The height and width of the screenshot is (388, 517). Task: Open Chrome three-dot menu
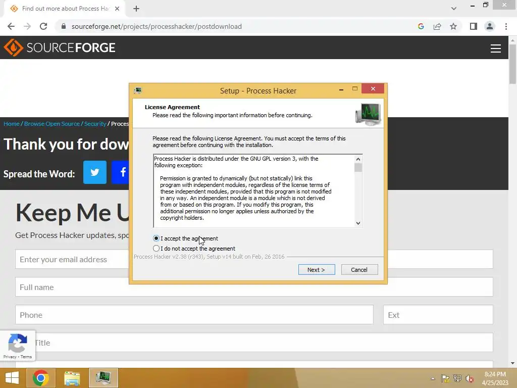(506, 26)
